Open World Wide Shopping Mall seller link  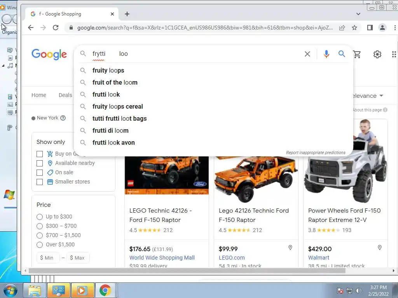click(162, 258)
